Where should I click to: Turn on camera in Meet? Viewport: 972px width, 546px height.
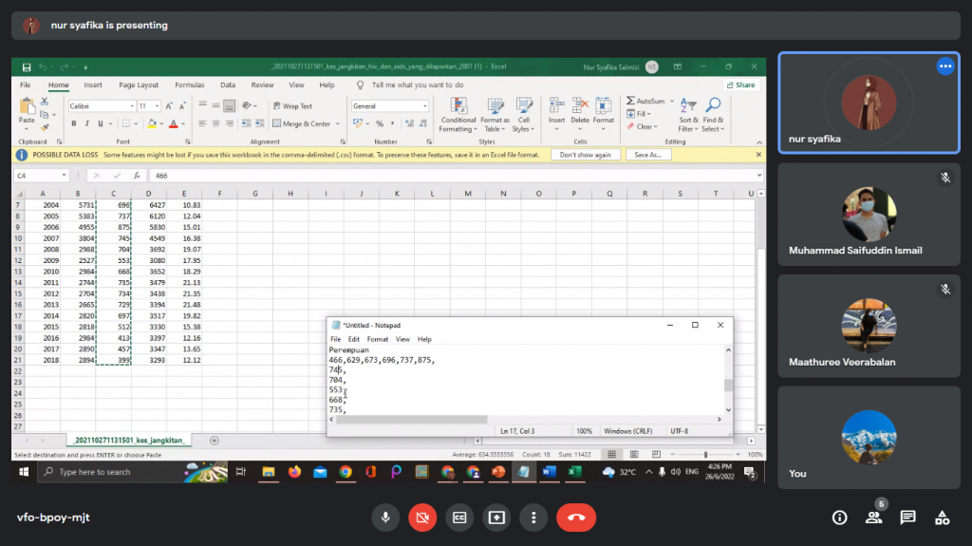click(x=422, y=518)
